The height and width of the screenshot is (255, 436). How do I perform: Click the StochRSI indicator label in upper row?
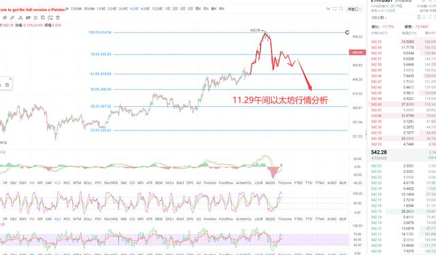pos(111,183)
